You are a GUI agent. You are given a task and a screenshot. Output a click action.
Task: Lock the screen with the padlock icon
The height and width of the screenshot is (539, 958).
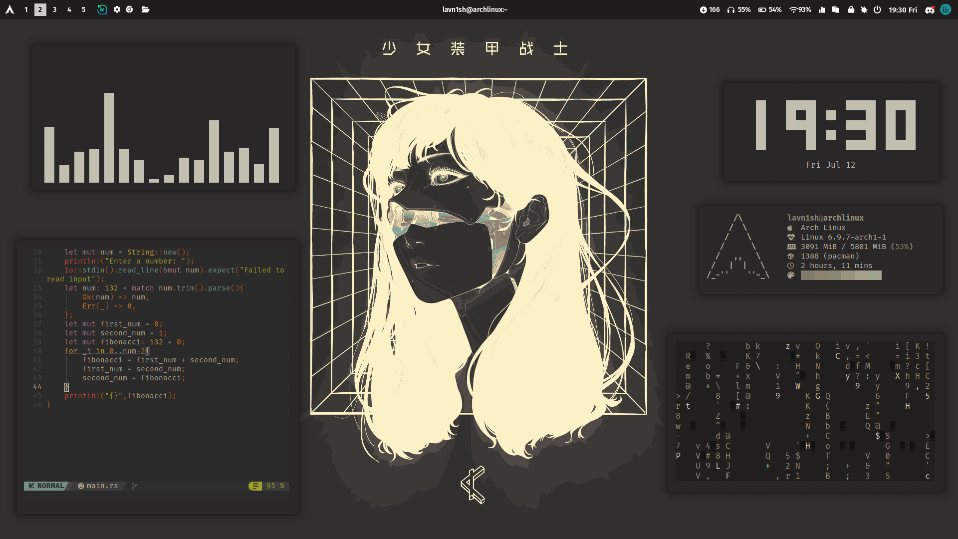[x=851, y=9]
